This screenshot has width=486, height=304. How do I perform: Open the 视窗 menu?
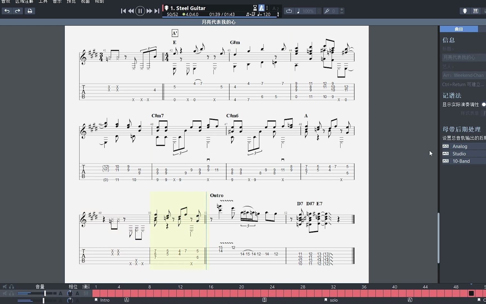tap(85, 2)
